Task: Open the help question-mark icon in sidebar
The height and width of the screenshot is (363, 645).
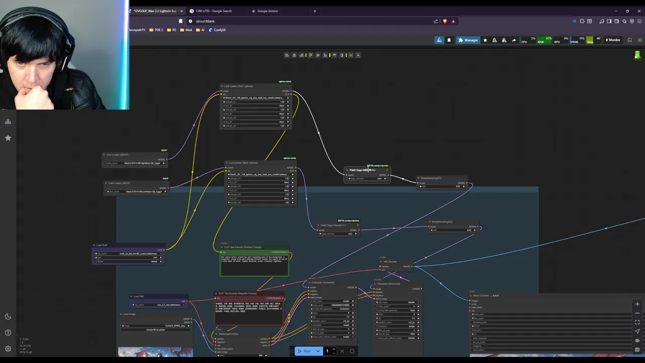Action: (8, 333)
